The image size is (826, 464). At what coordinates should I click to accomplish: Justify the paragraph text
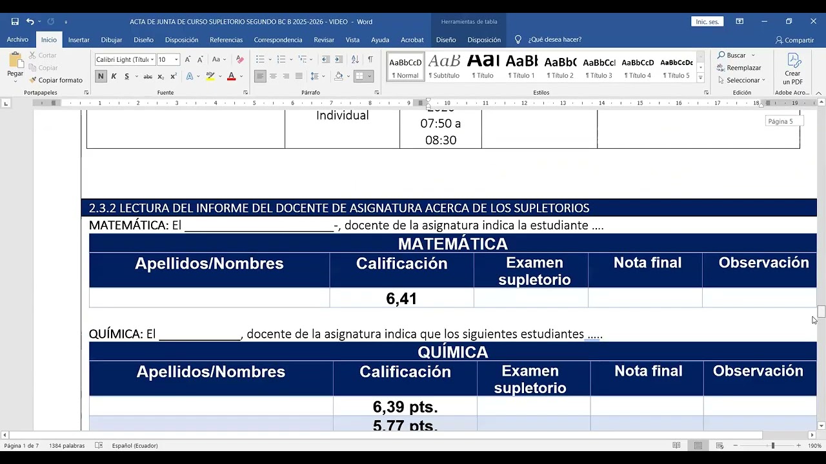click(x=299, y=76)
